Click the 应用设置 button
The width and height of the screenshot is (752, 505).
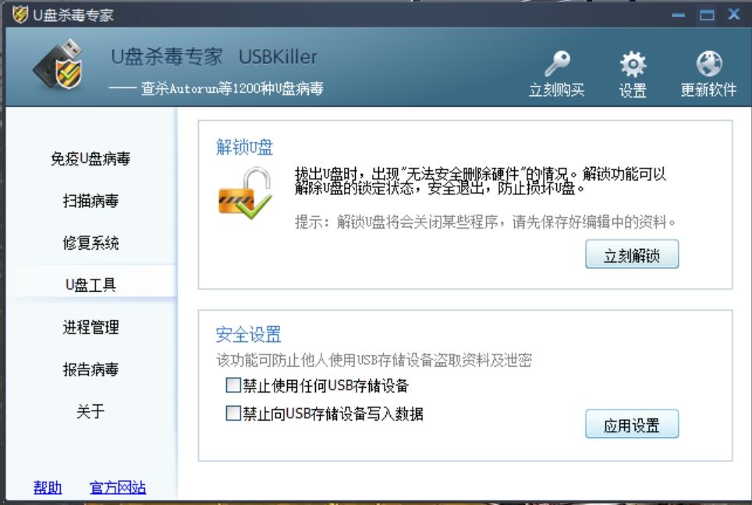click(x=632, y=424)
